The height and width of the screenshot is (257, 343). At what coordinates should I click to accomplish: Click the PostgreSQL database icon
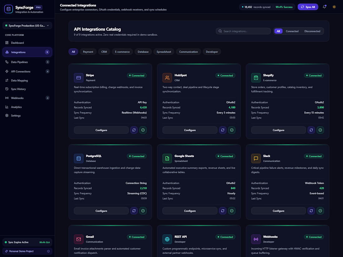[x=79, y=159]
